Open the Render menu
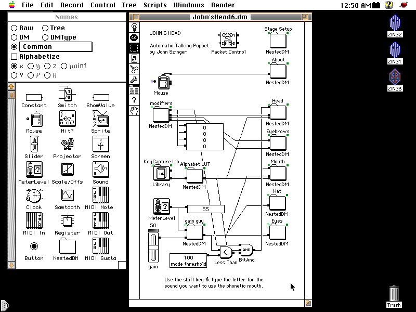 pos(223,5)
